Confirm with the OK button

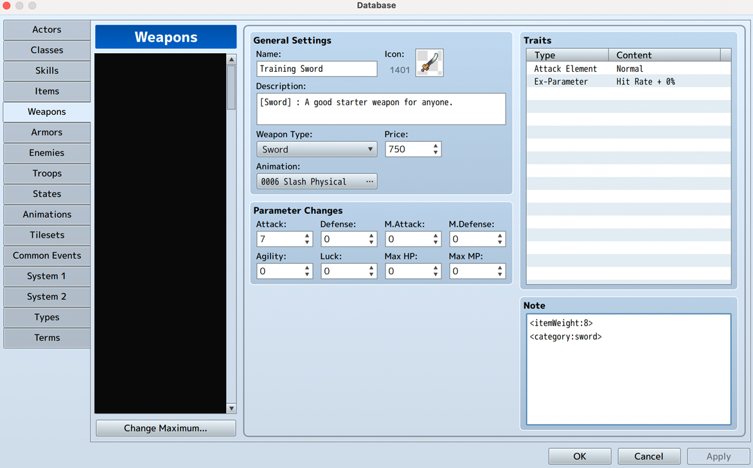click(580, 456)
